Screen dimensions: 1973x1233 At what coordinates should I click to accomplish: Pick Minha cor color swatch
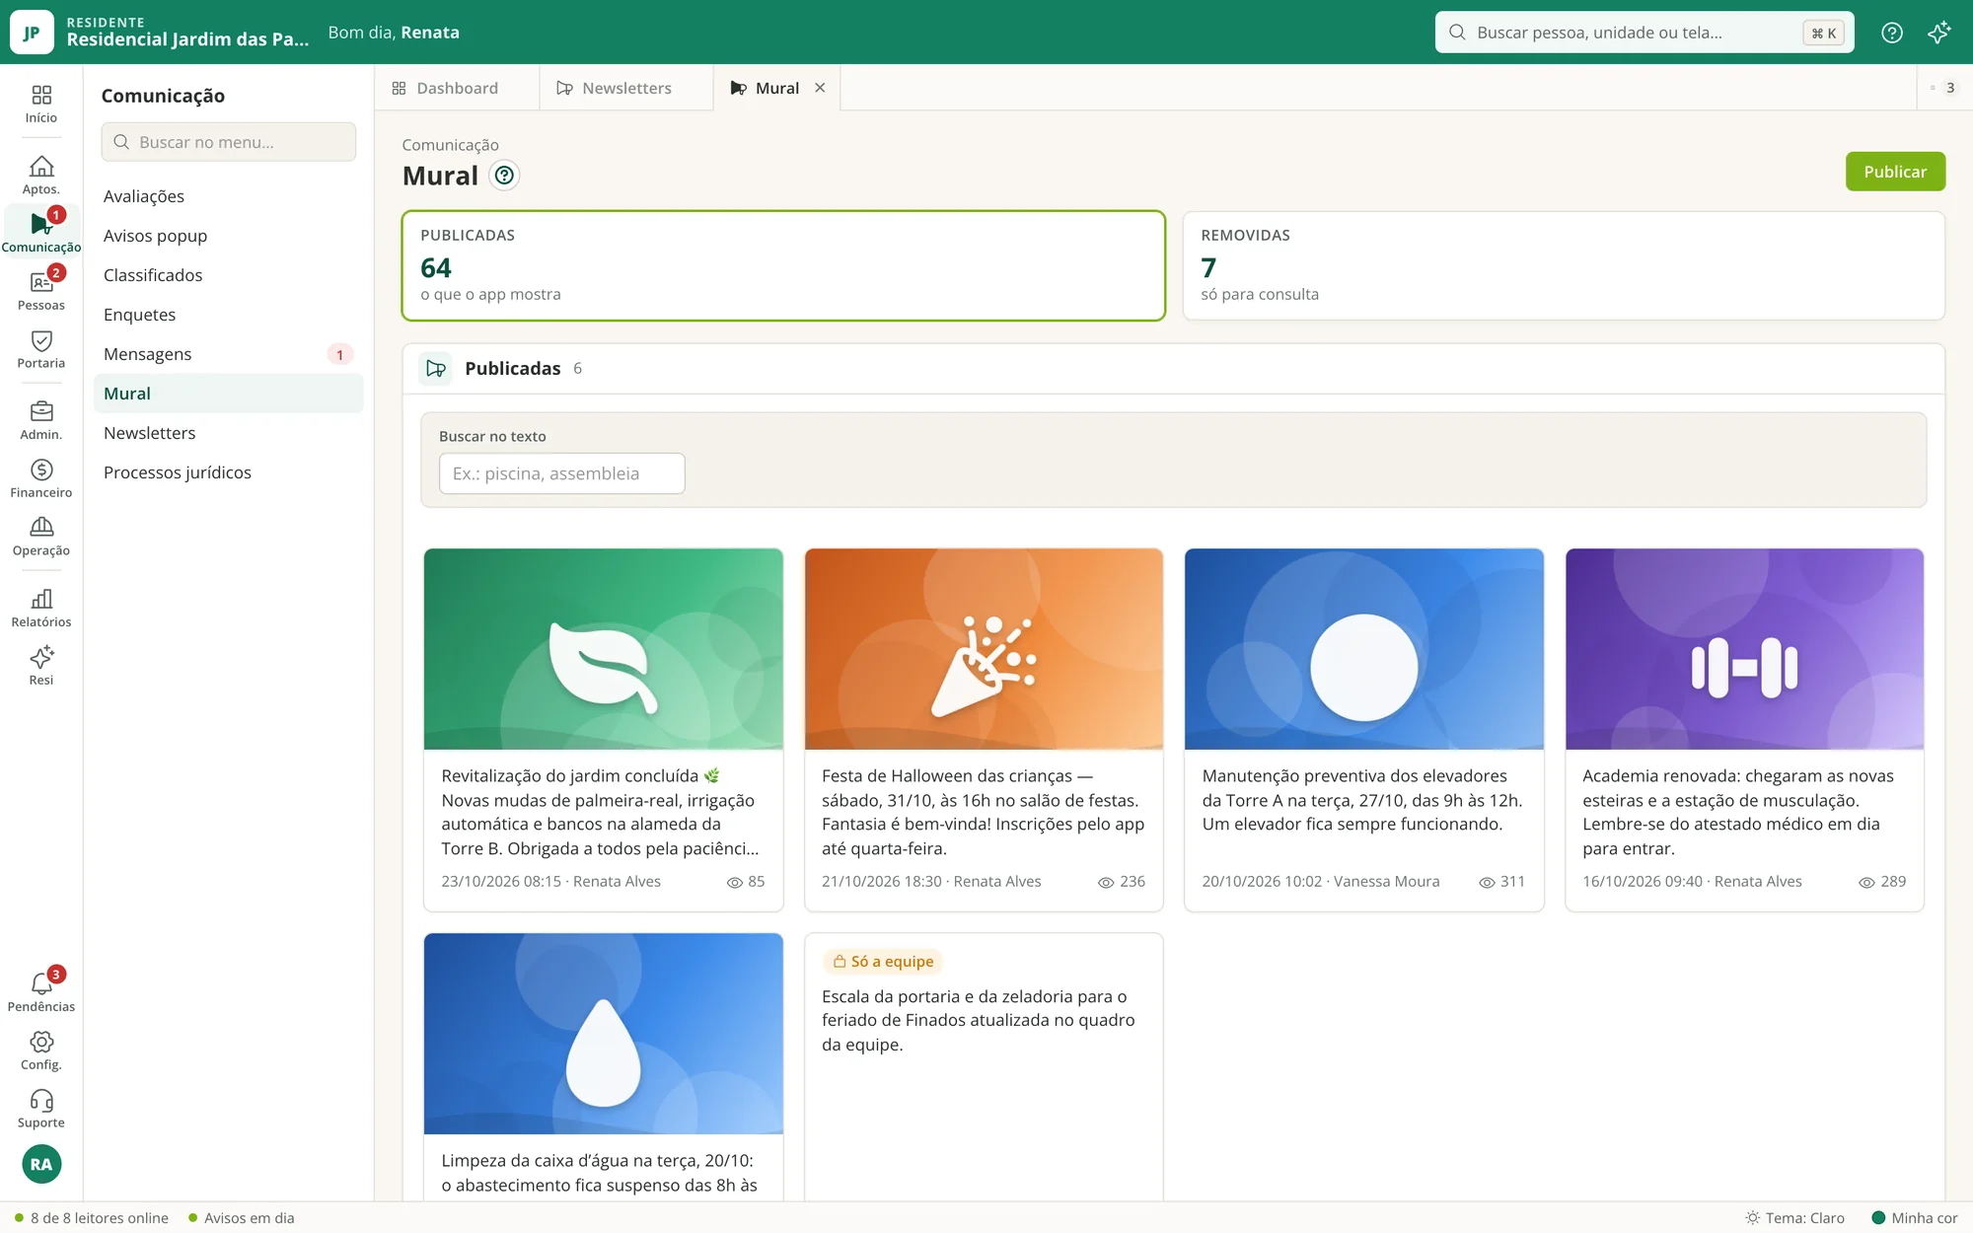pos(1915,1217)
